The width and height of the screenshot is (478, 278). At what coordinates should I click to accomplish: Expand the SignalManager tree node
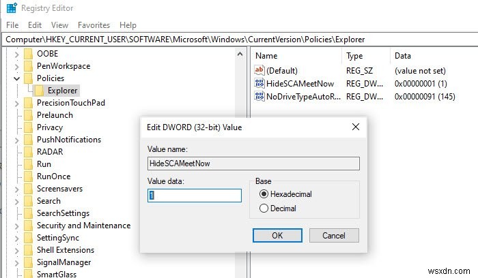17,263
